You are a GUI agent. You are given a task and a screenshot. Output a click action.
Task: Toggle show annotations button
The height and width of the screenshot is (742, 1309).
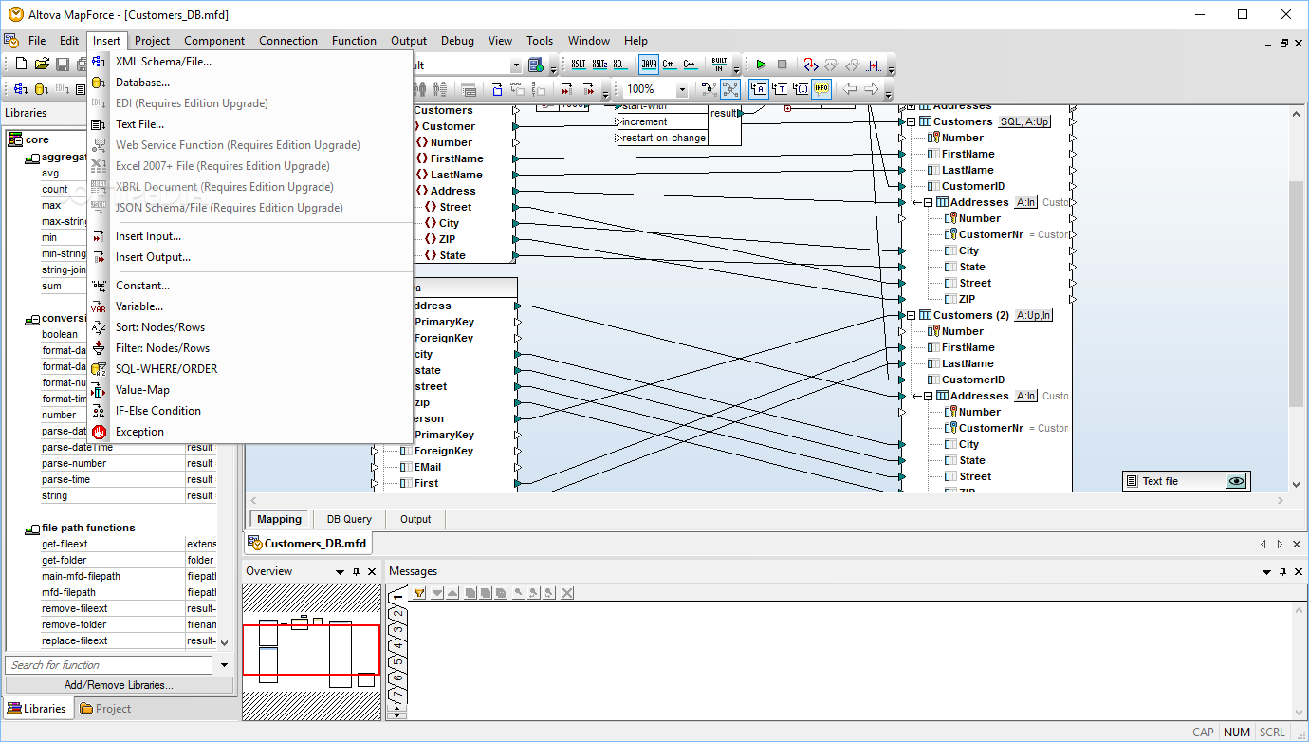coord(760,89)
